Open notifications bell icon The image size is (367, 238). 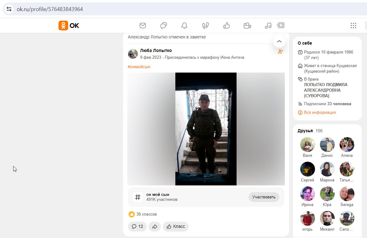coord(185,26)
